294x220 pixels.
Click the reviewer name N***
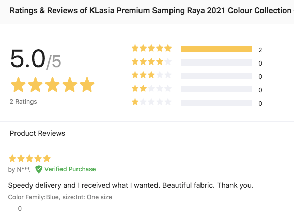click(x=24, y=170)
